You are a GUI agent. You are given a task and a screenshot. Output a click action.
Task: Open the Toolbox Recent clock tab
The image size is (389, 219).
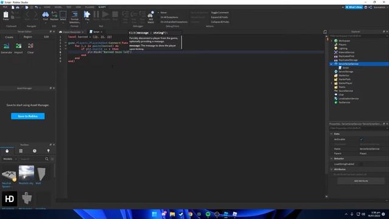coord(35,151)
